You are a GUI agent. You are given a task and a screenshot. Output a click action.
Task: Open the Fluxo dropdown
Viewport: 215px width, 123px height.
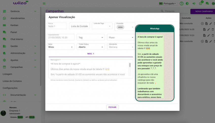(120, 37)
